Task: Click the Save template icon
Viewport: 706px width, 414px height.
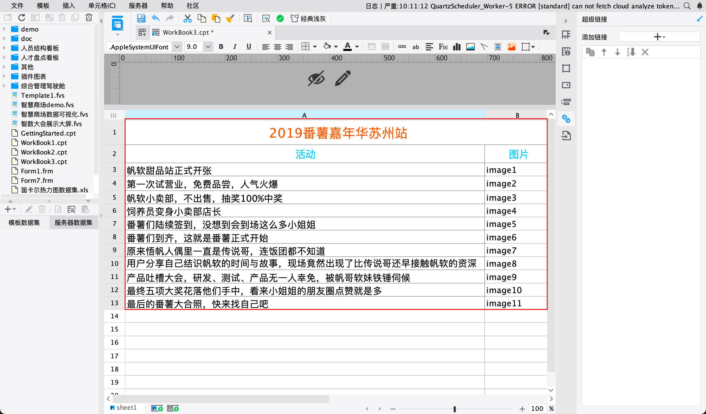Action: click(141, 18)
